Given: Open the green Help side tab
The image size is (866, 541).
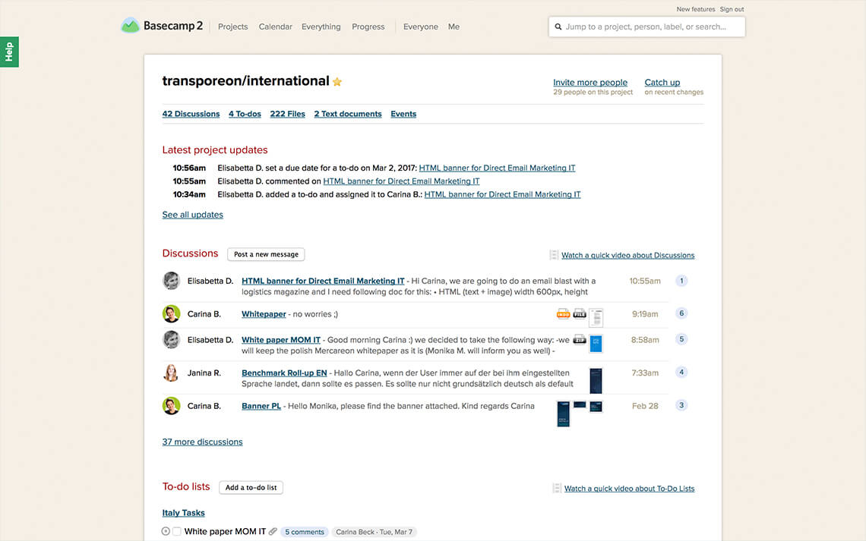Looking at the screenshot, I should tap(9, 52).
